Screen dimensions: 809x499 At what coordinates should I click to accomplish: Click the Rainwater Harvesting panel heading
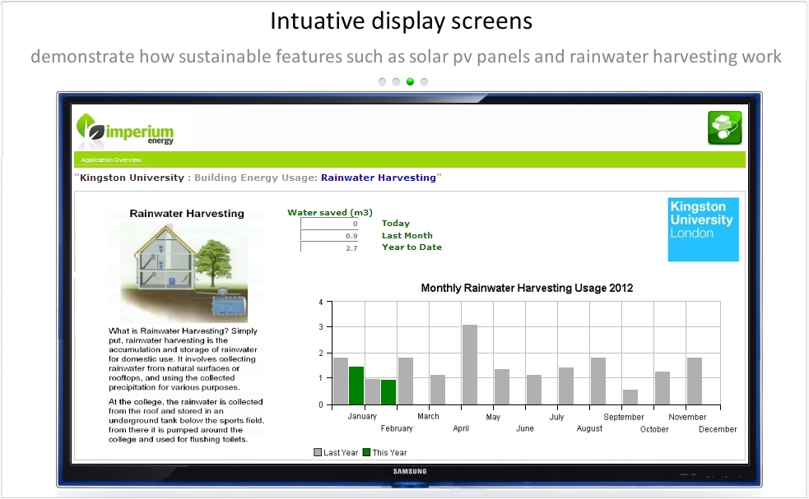coord(187,214)
